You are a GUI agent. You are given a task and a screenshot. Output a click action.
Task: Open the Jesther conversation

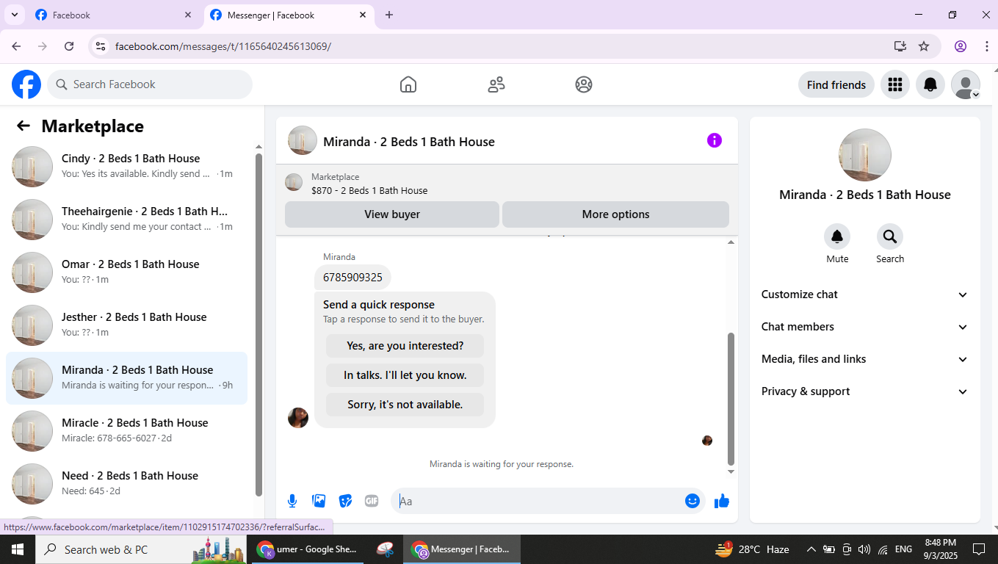tap(126, 325)
